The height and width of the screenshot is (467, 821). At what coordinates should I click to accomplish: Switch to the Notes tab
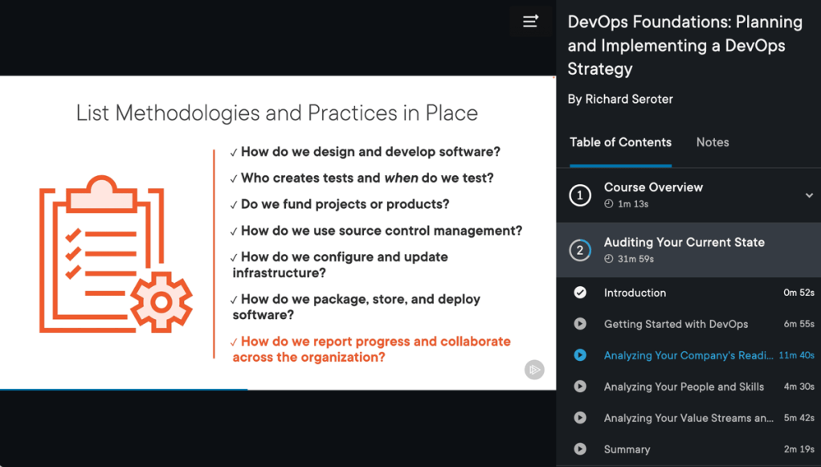click(x=713, y=142)
